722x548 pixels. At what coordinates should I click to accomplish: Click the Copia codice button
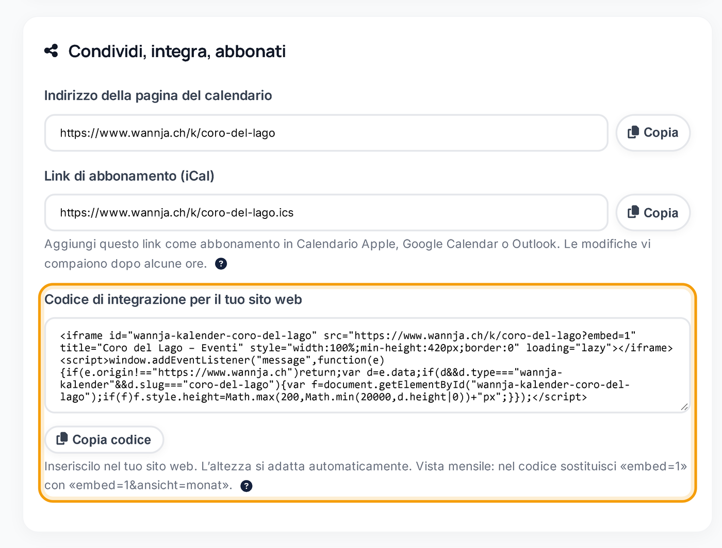104,440
